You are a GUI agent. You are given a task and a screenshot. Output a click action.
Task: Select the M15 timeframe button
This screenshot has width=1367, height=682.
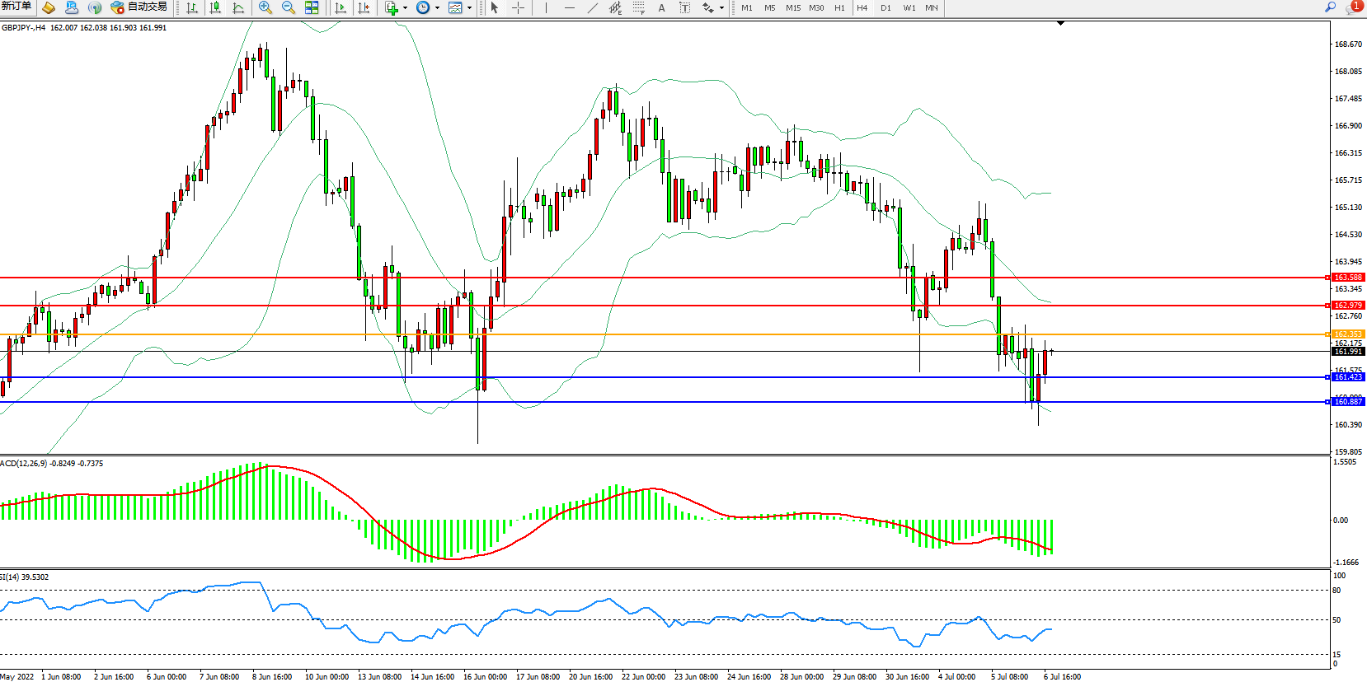[x=792, y=7]
